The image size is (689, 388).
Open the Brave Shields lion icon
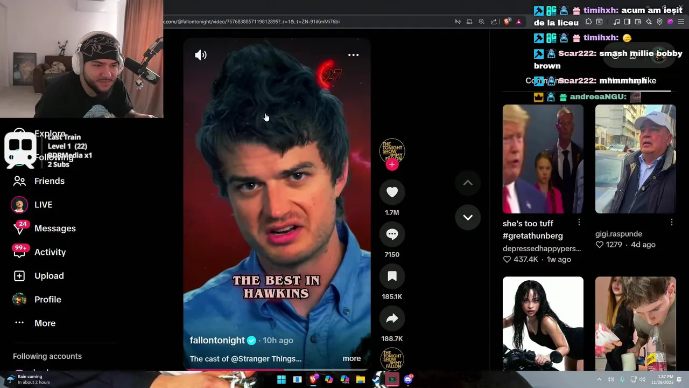(507, 22)
